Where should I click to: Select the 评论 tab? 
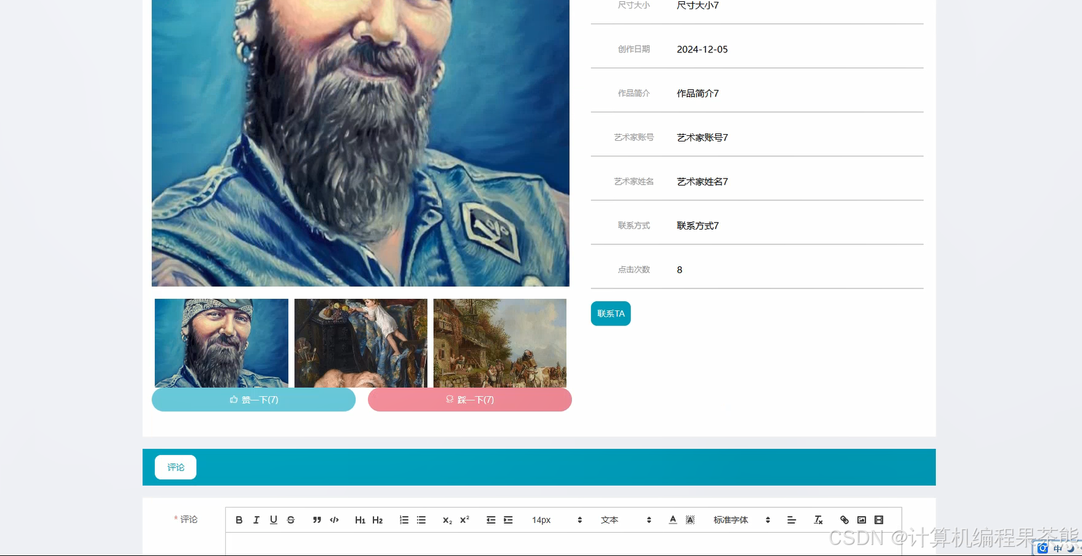coord(175,467)
